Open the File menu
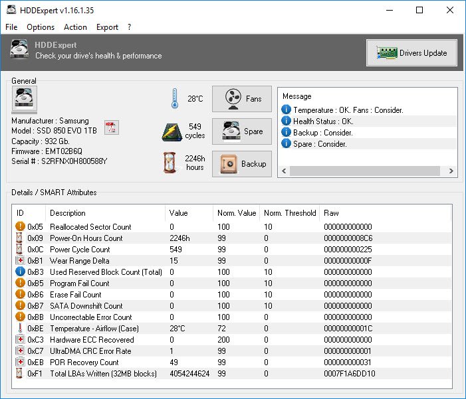 (x=11, y=27)
